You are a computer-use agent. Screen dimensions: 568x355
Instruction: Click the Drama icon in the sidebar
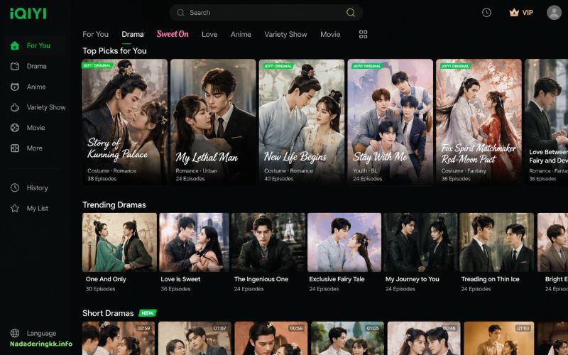(15, 66)
